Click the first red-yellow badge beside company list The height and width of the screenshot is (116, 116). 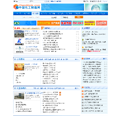(60, 92)
